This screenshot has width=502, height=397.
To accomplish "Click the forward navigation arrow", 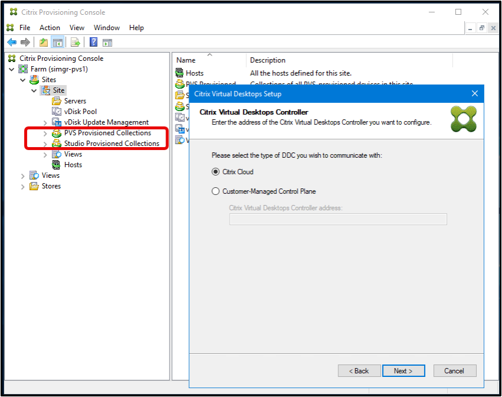I will tap(25, 42).
